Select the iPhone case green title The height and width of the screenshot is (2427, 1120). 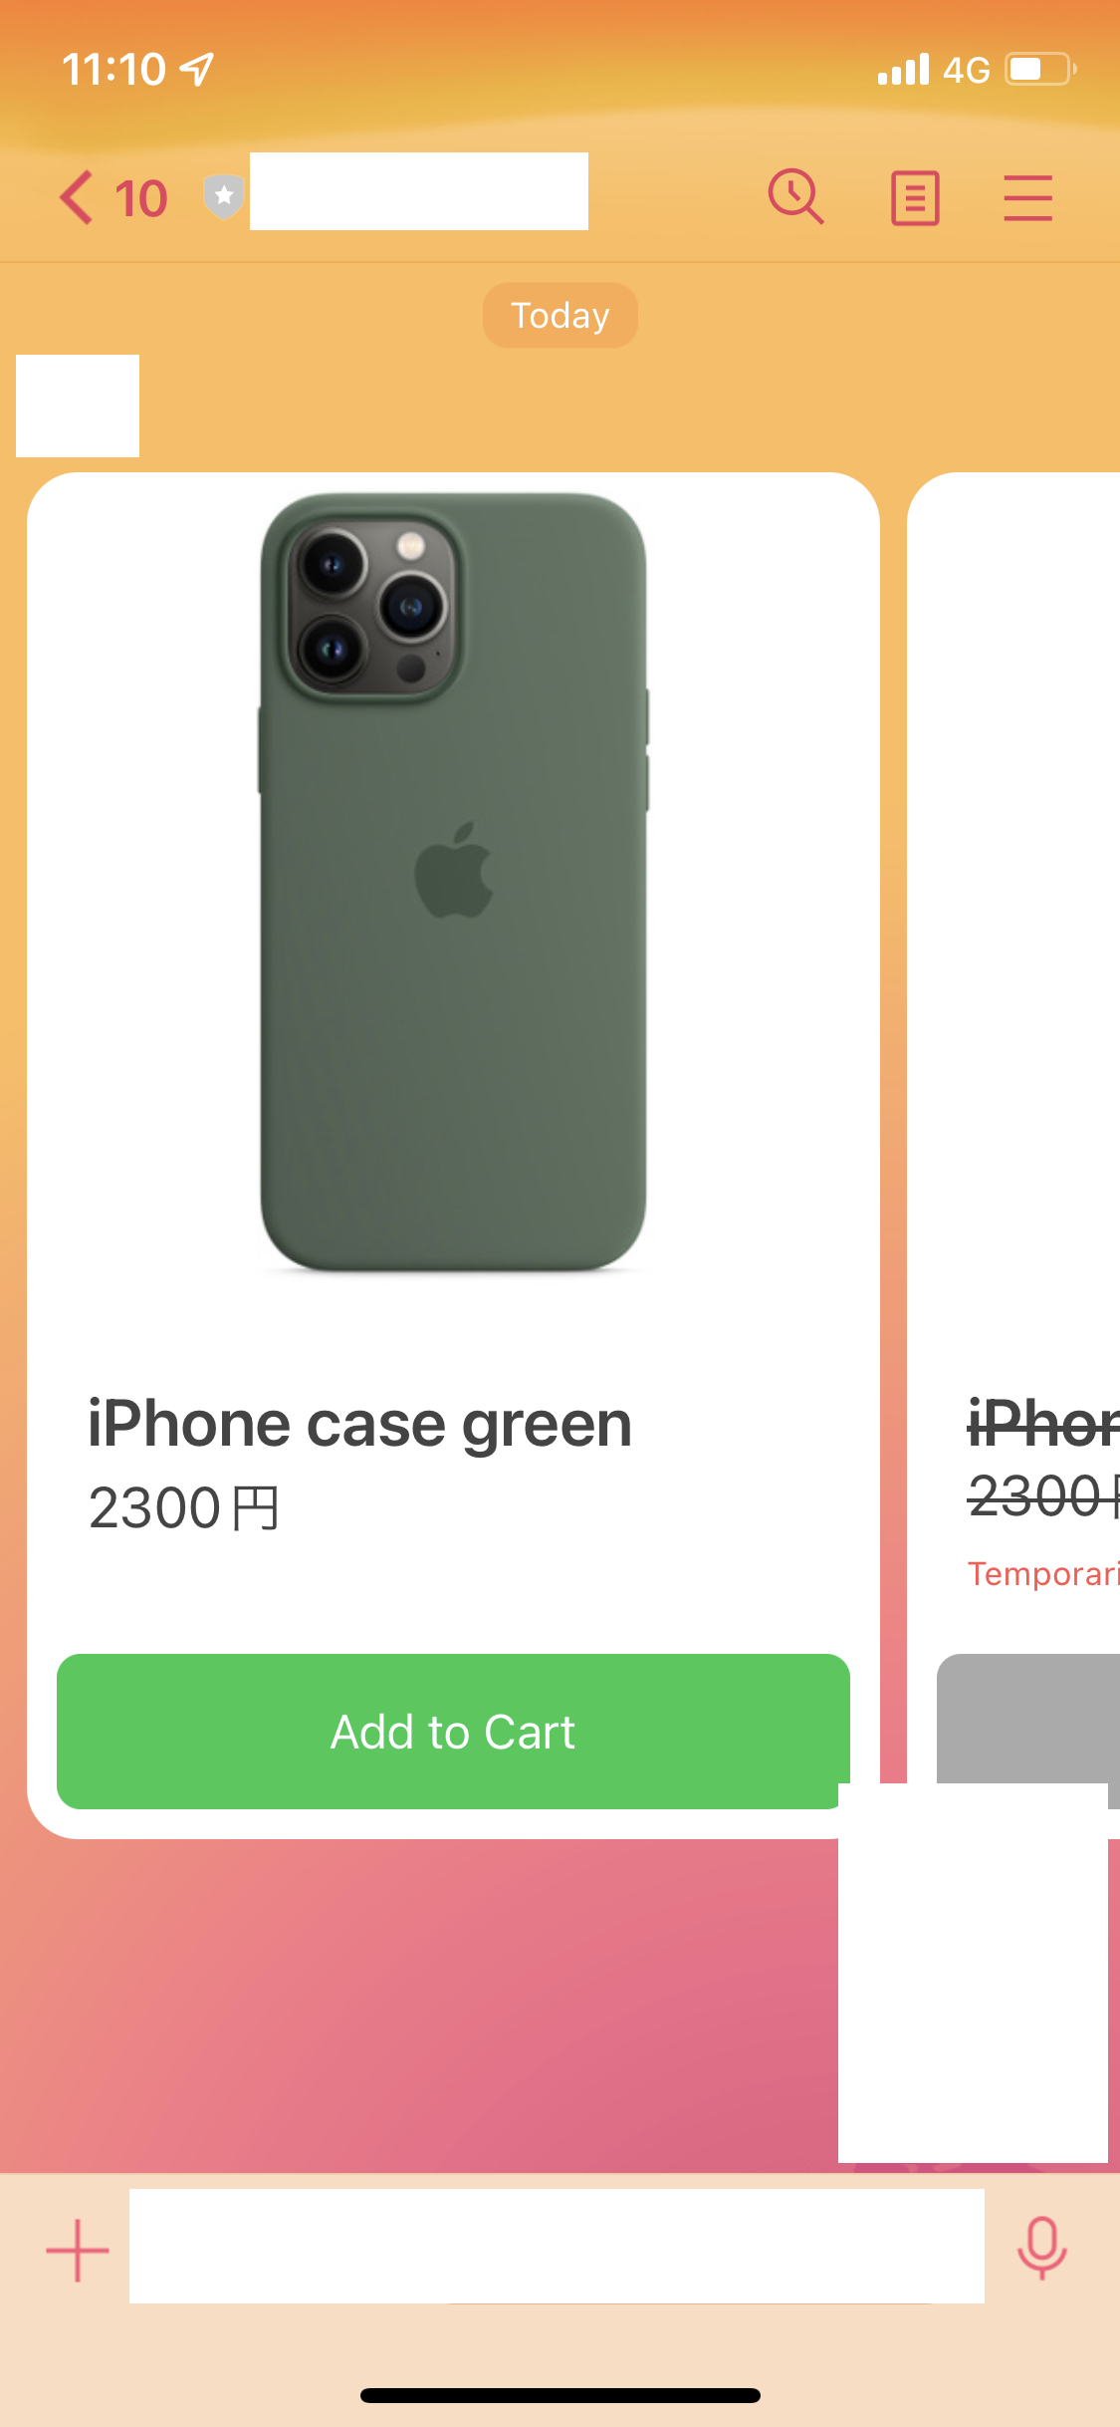click(x=359, y=1424)
